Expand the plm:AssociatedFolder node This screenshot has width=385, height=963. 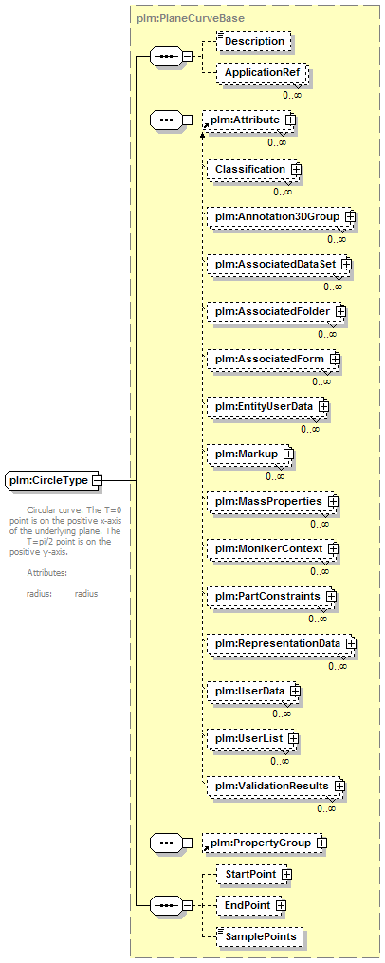340,312
